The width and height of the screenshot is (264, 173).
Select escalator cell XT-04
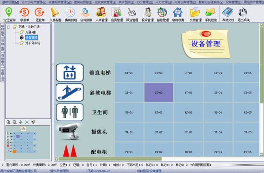(218, 92)
